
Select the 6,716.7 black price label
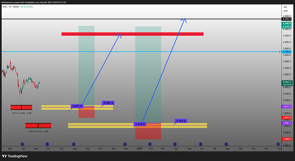click(287, 19)
